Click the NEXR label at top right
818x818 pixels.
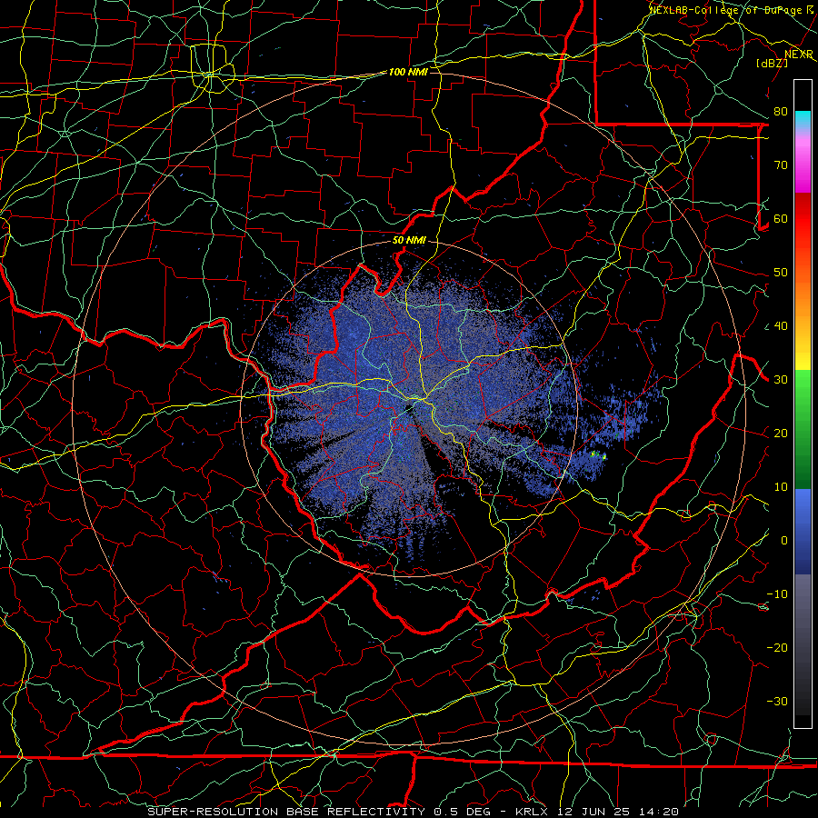(799, 55)
